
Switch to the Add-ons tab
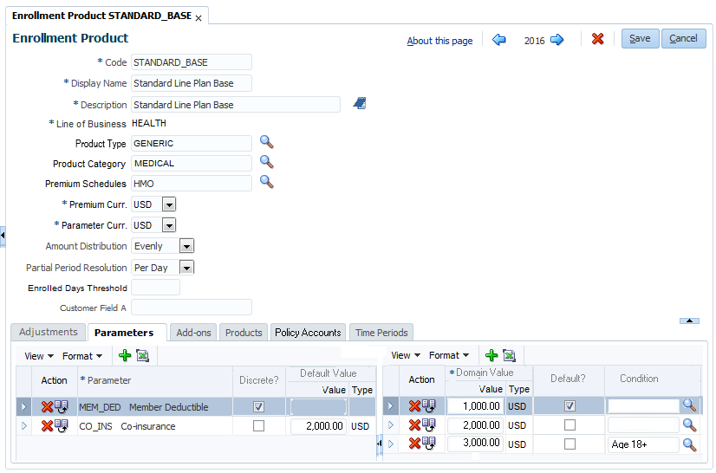tap(193, 333)
